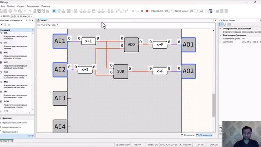Click zoom-out magnifier in scheme toolbar
Viewport: 261px width, 147px height.
49,25
